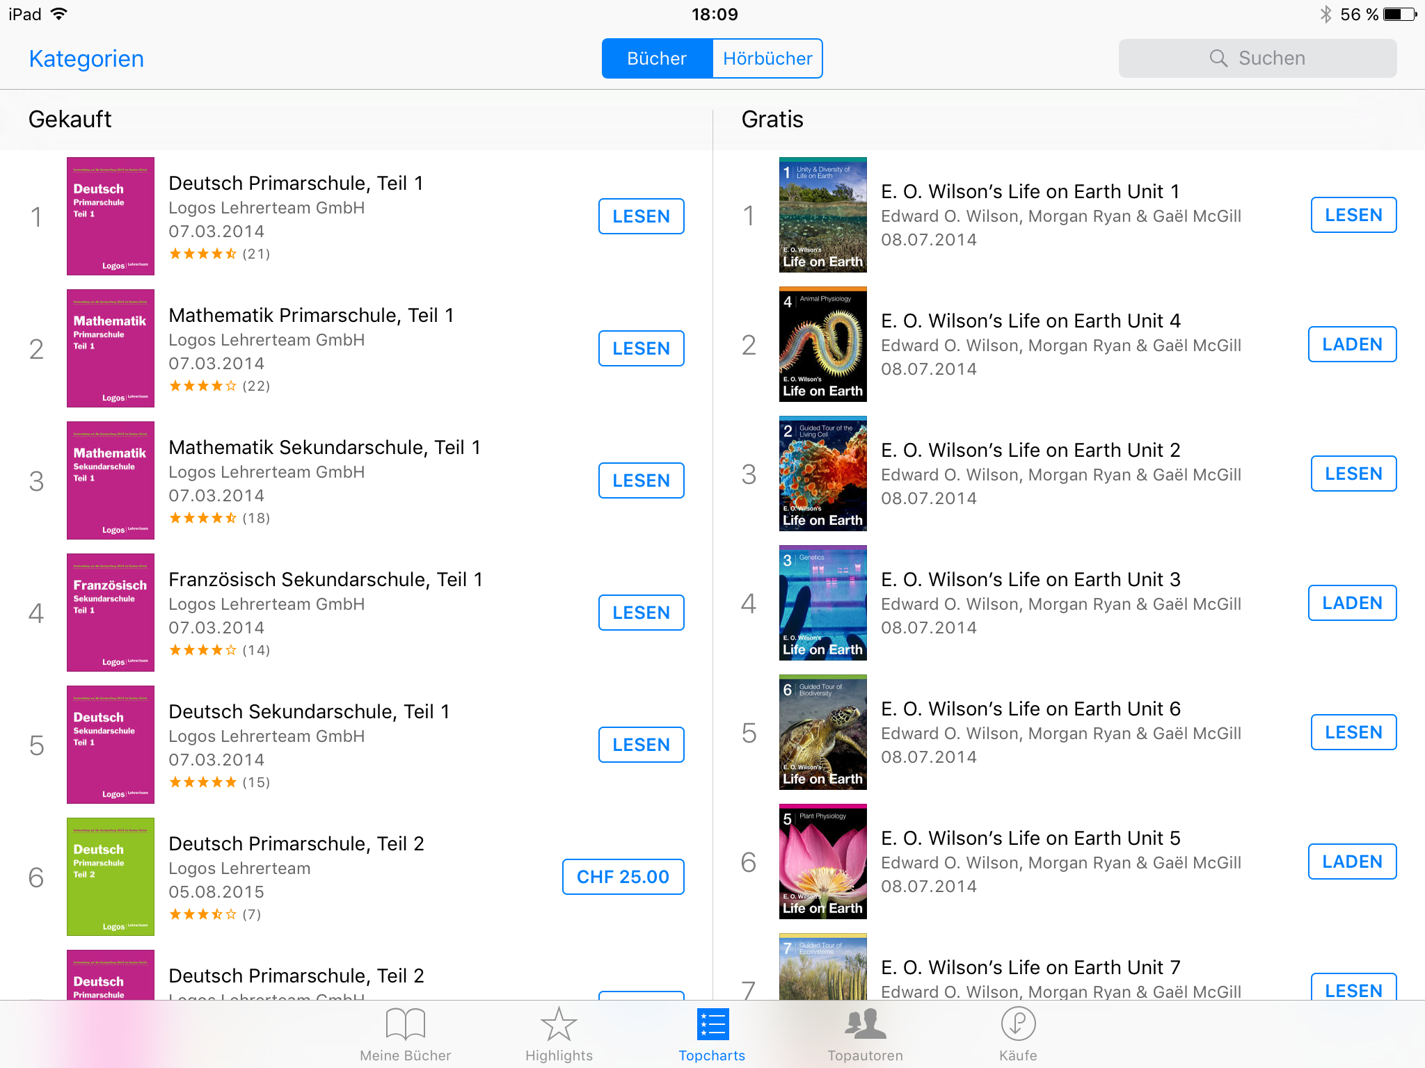Open title 'Mathematik Primarschule, Teil 1'
The image size is (1425, 1068).
tap(311, 315)
